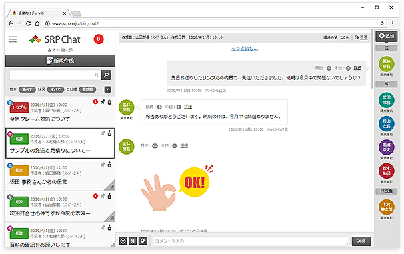Click the chat area vertical scrollbar
This screenshot has height=254, width=404.
point(371,59)
